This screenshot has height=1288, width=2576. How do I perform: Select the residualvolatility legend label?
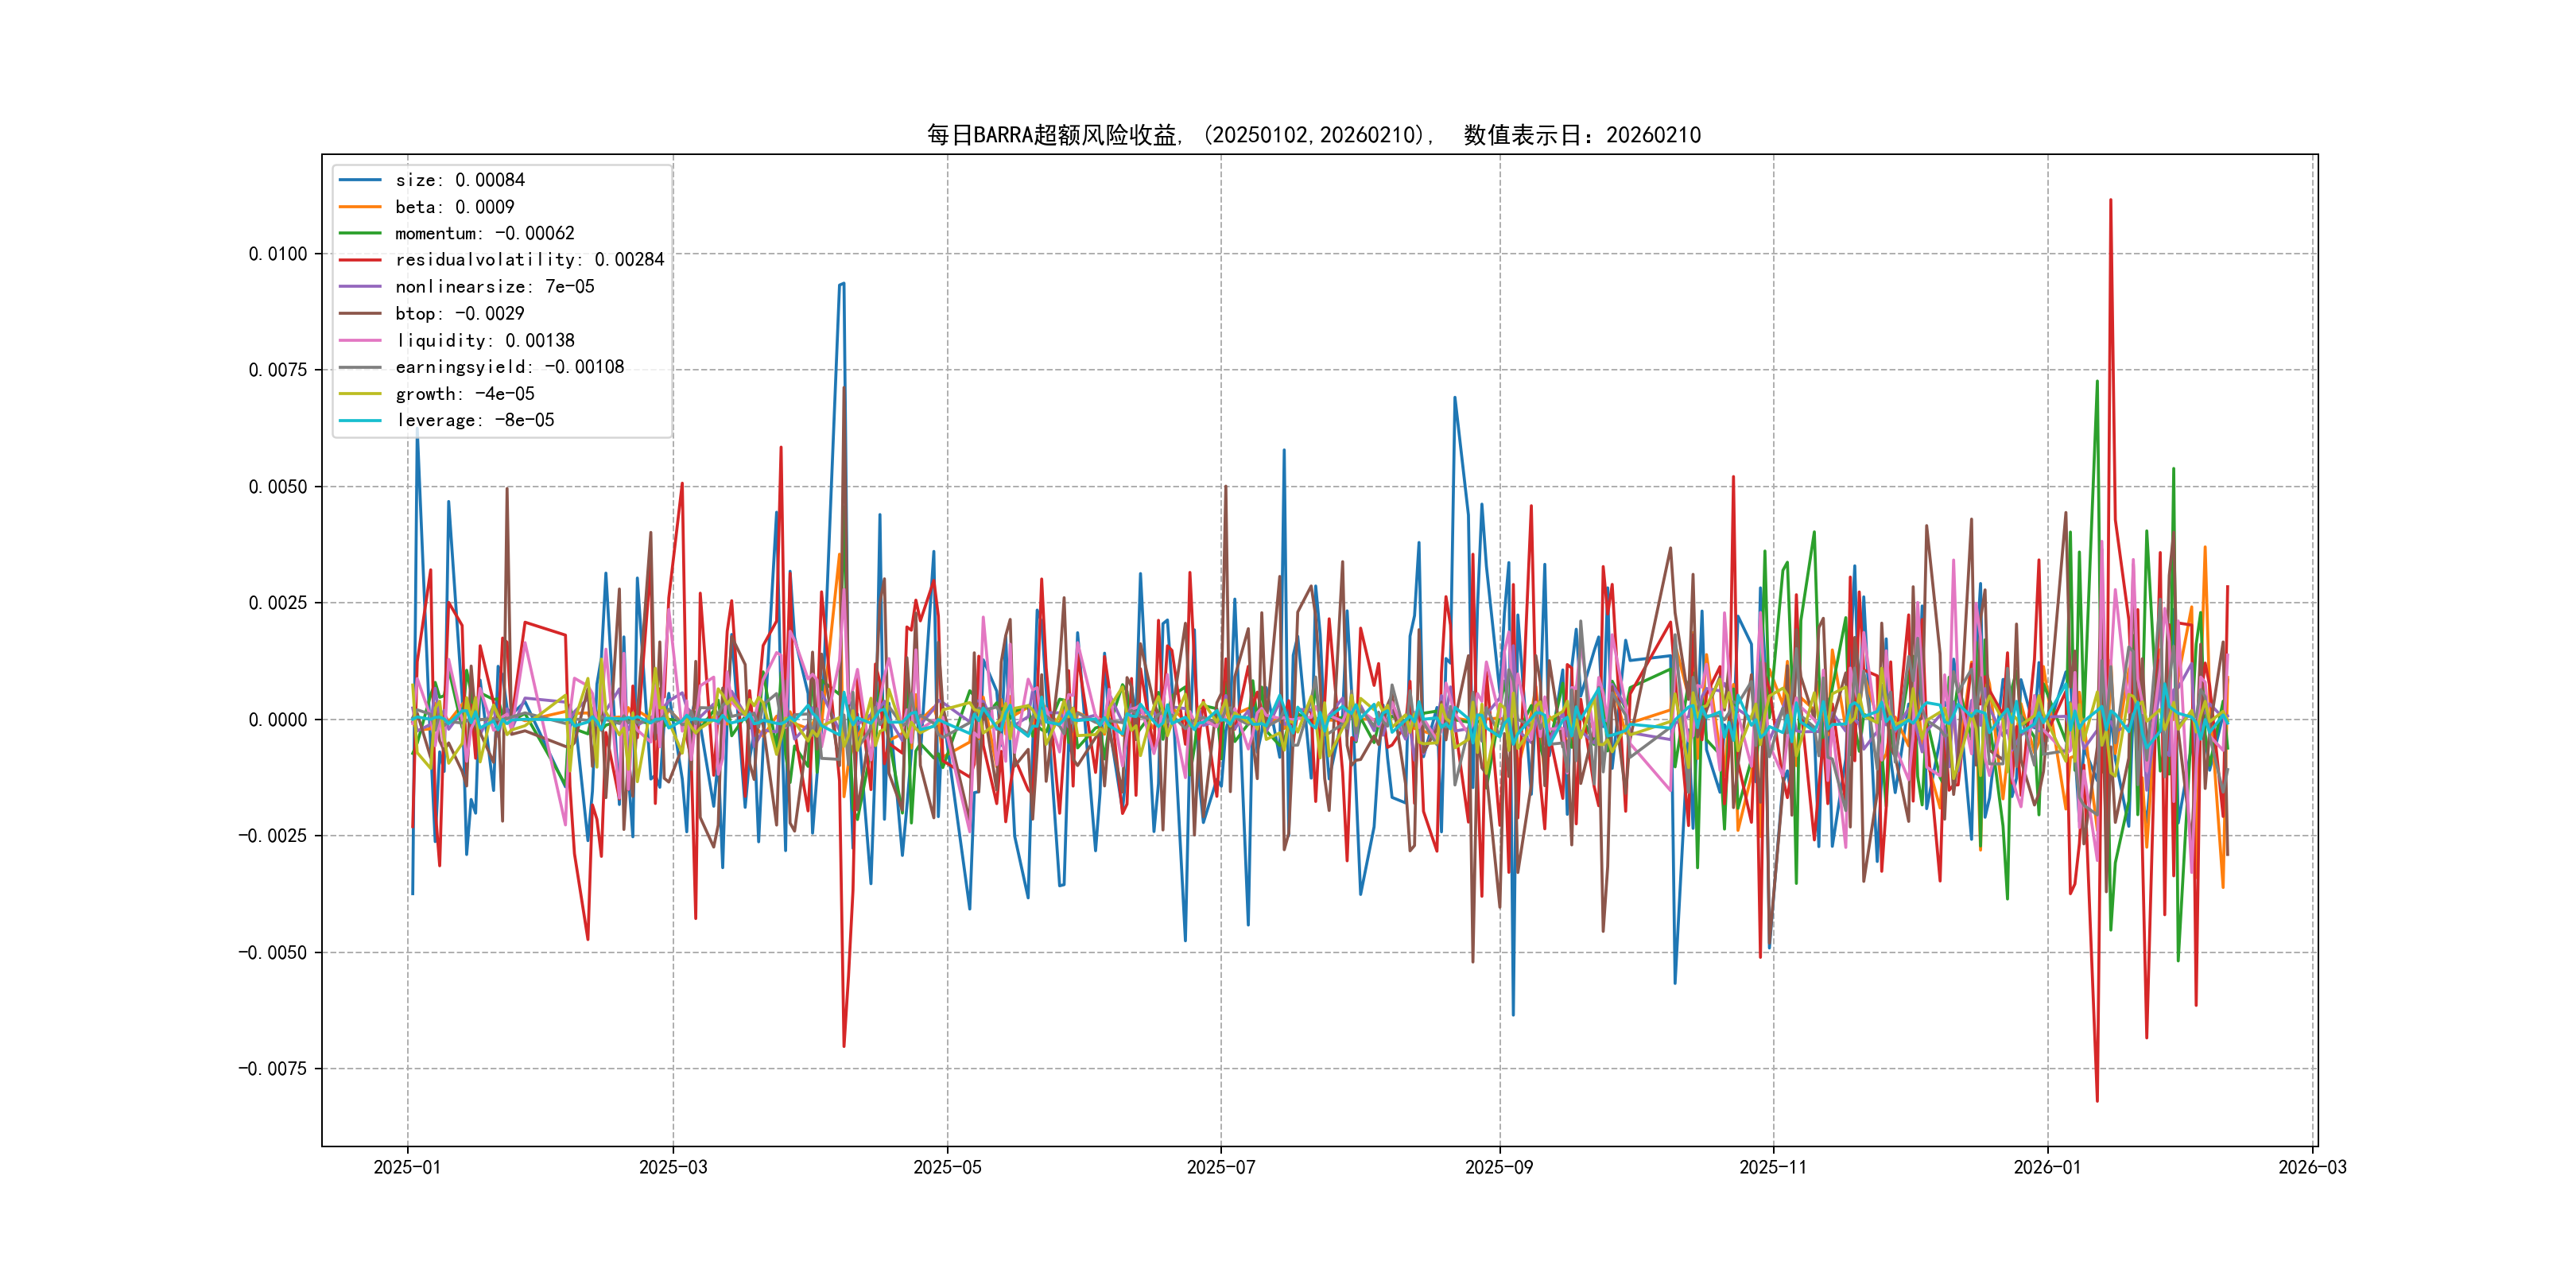(x=529, y=260)
